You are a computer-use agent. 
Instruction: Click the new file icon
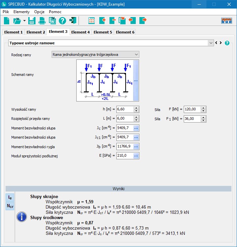pos(7,21)
